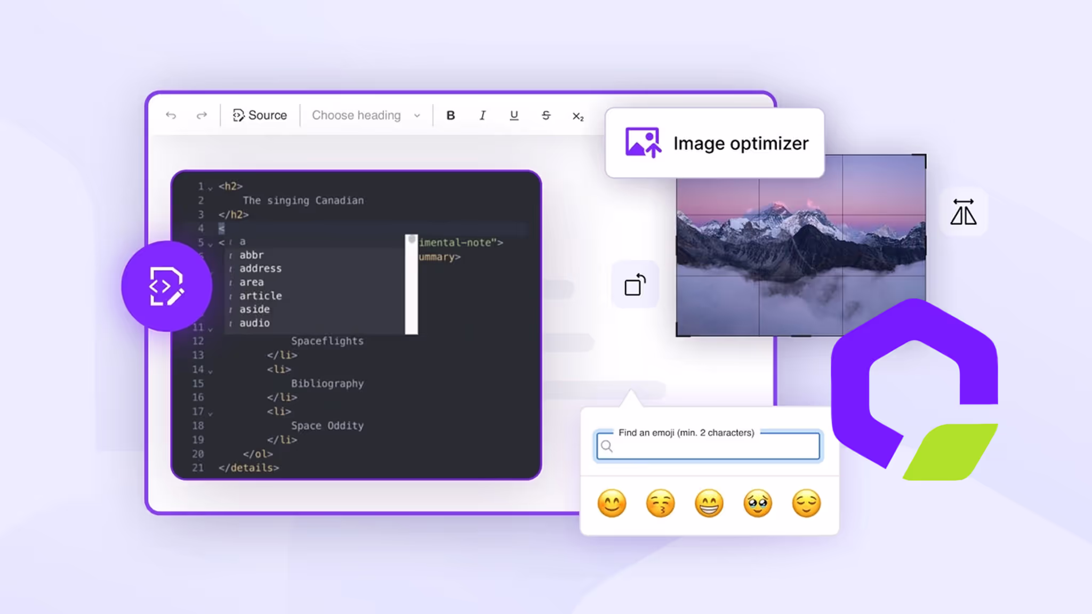The height and width of the screenshot is (614, 1092).
Task: Select 'article' from the autocomplete list
Action: pyautogui.click(x=260, y=296)
